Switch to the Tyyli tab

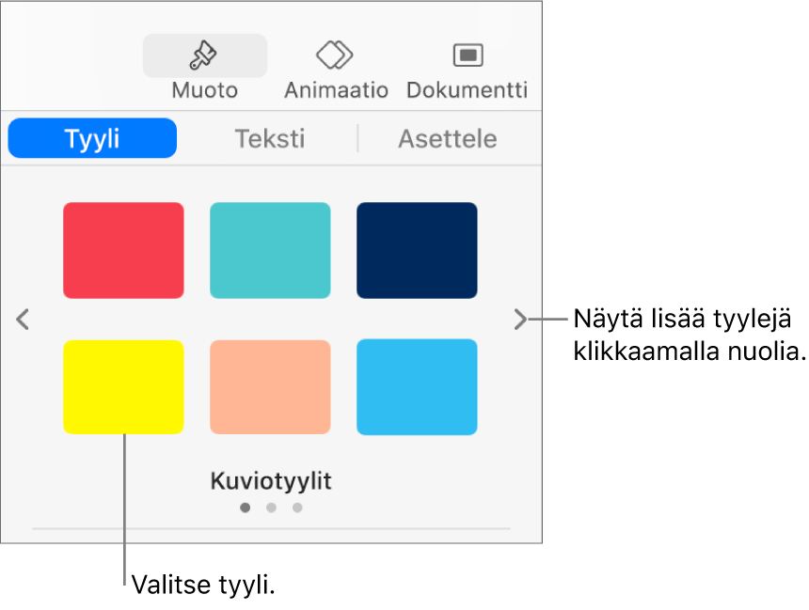[x=92, y=139]
